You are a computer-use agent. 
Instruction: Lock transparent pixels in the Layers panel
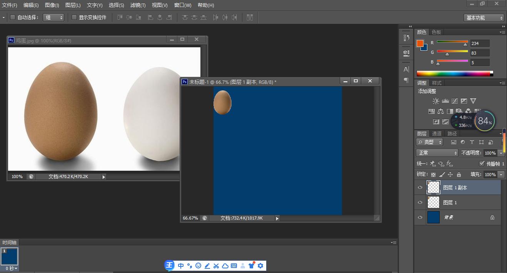433,175
